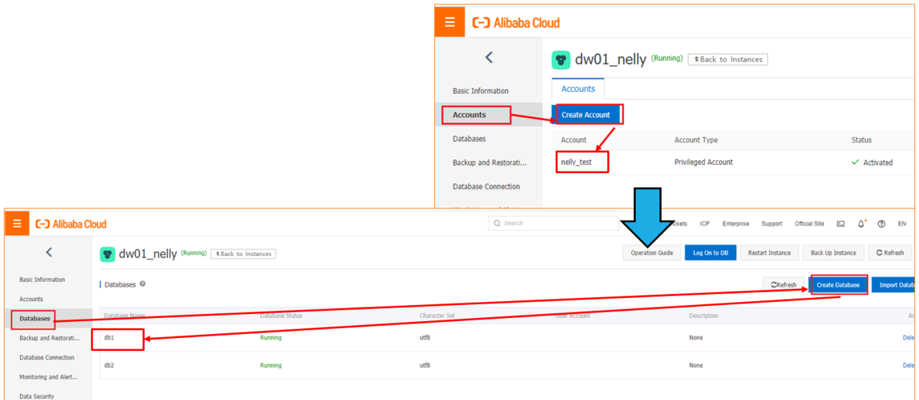Click Back to Instances on Accounts page

tap(728, 59)
